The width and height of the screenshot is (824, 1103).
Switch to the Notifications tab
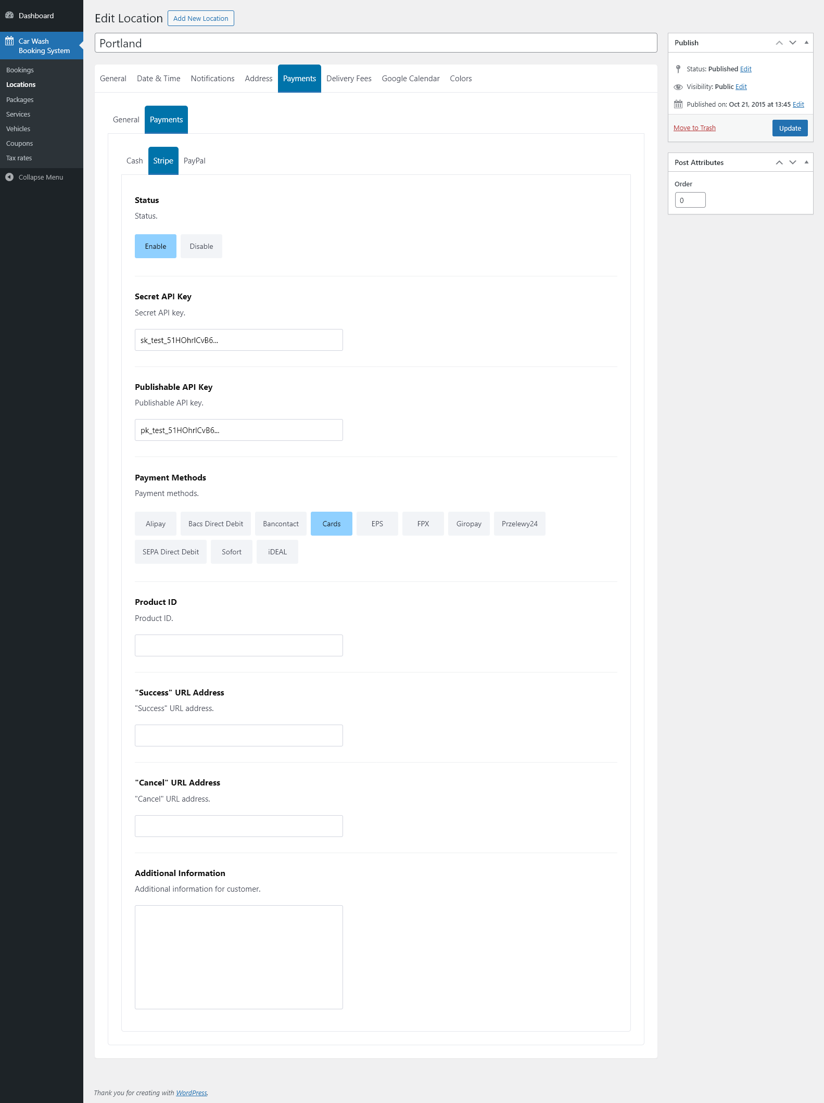point(212,79)
